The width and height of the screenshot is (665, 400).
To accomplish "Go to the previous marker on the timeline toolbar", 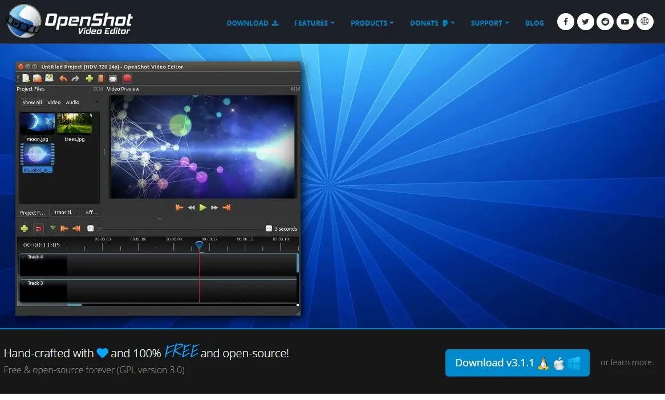I will click(x=64, y=229).
